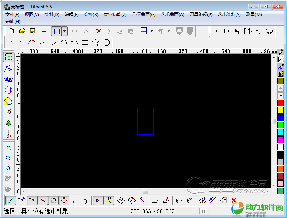This screenshot has height=218, width=287.
Task: Toggle the intersection snap button
Action: (x=43, y=200)
